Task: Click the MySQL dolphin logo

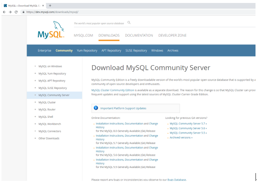Action: pyautogui.click(x=51, y=30)
